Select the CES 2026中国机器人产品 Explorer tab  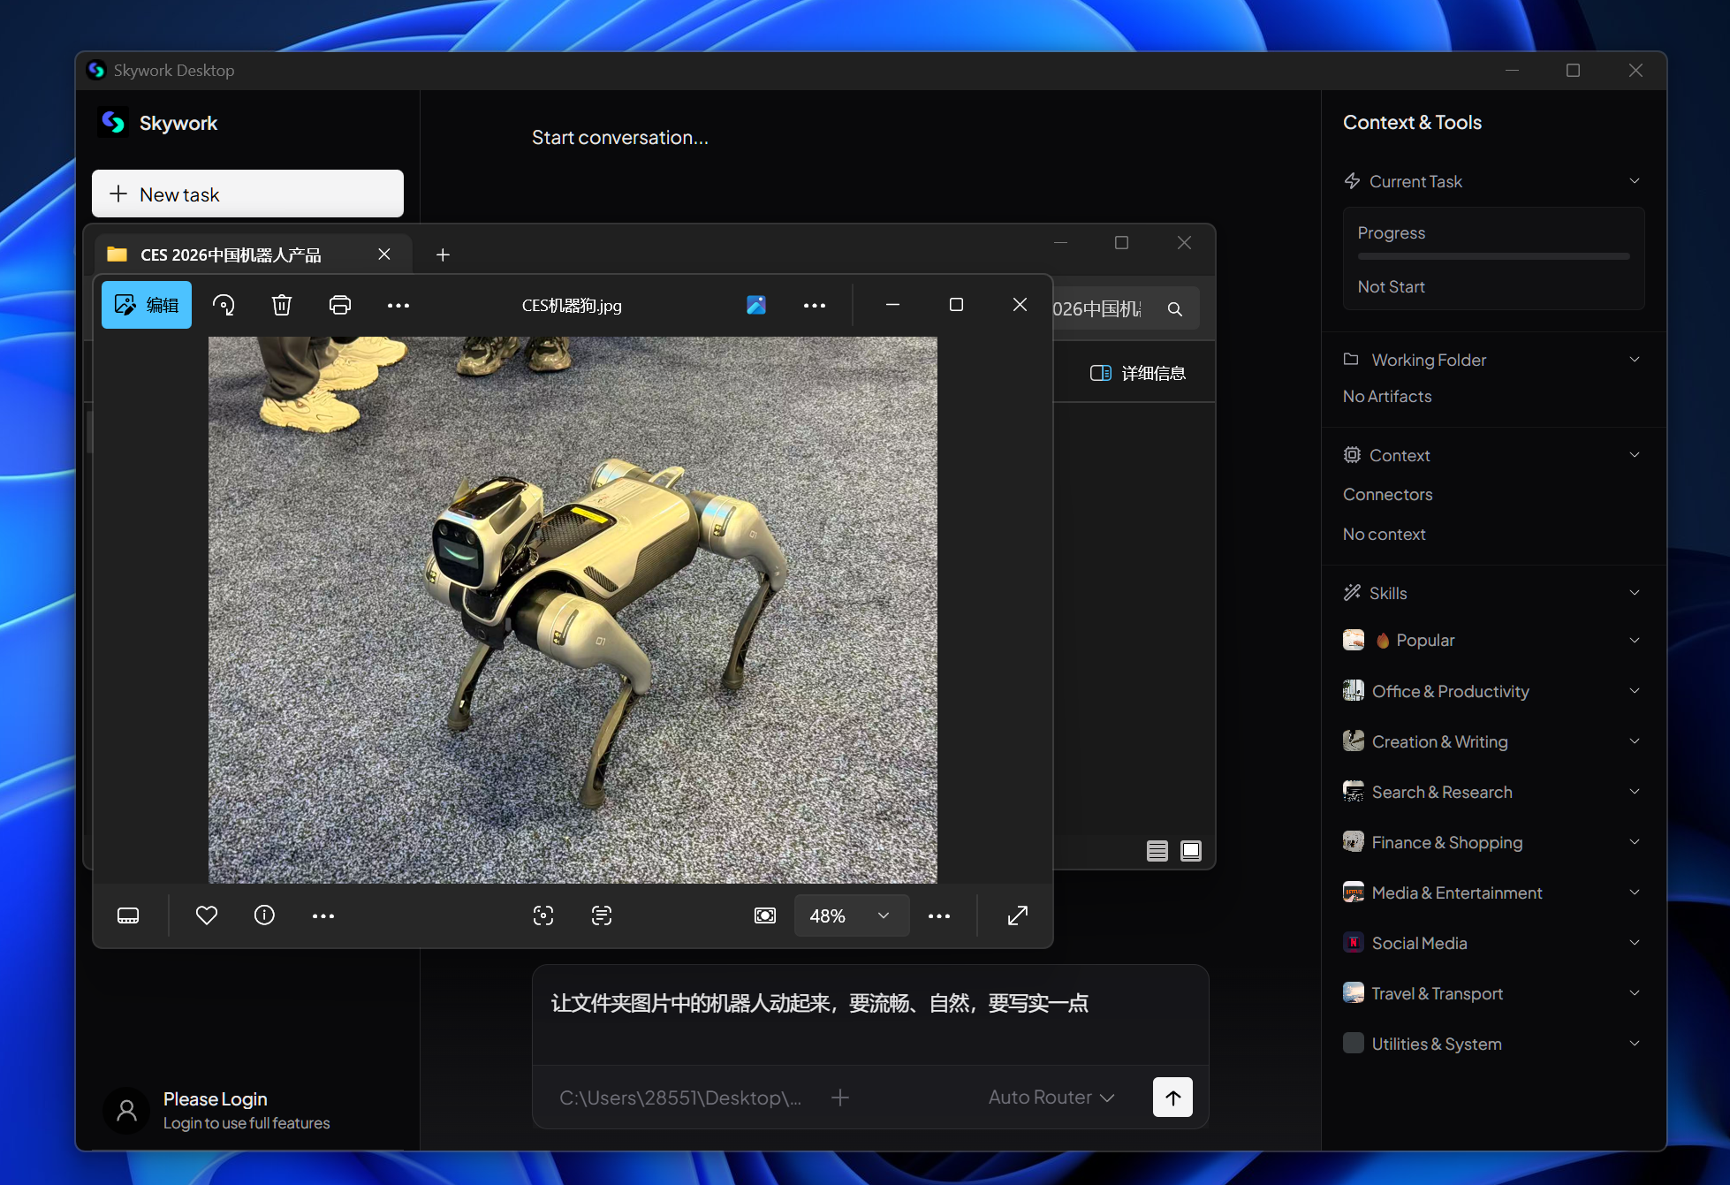click(x=231, y=254)
